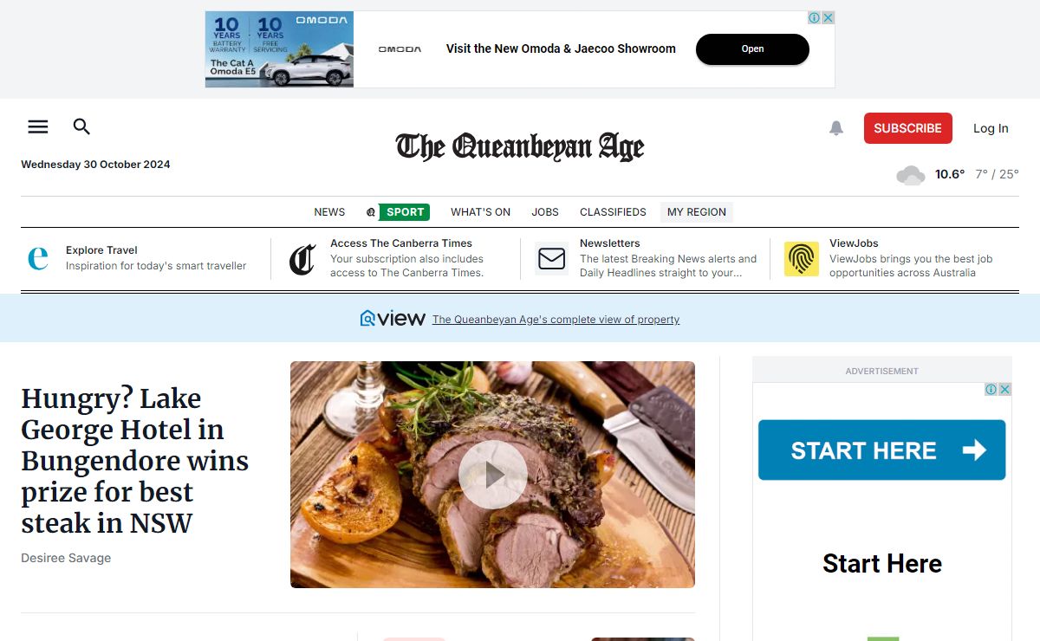Click the Canberra Times 'C' emblem
The height and width of the screenshot is (641, 1040).
point(302,259)
